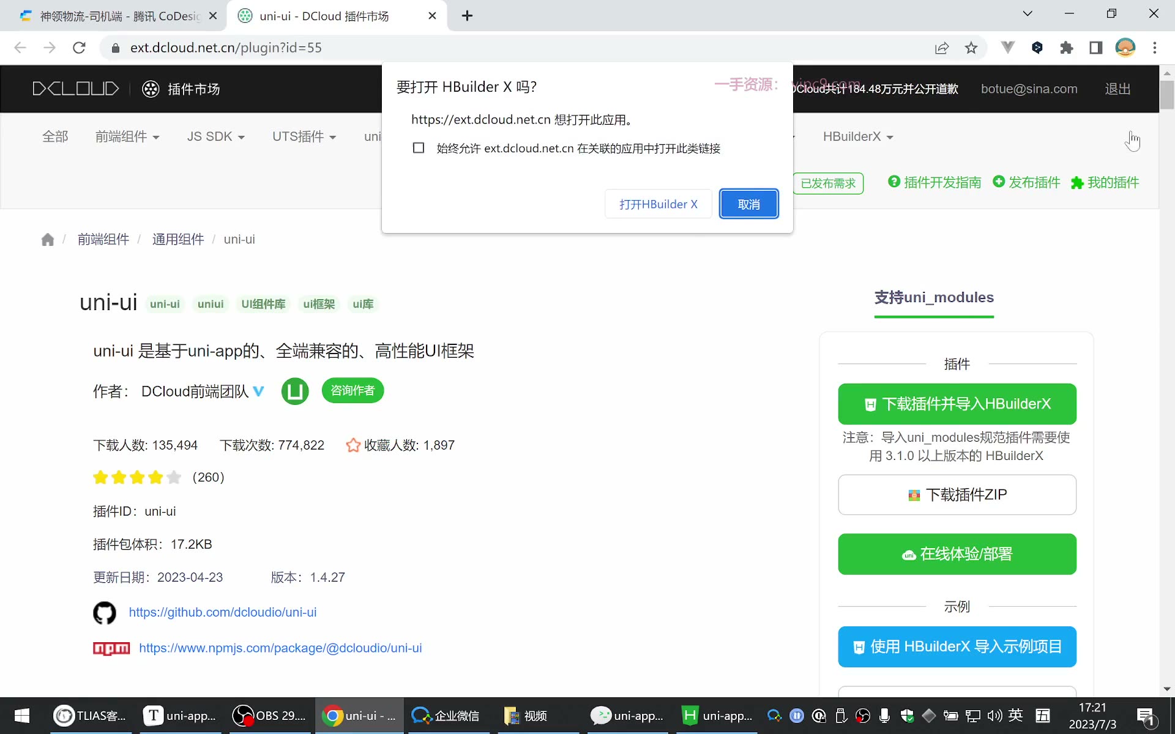The image size is (1175, 734).
Task: Click the microphone tray icon
Action: click(884, 716)
